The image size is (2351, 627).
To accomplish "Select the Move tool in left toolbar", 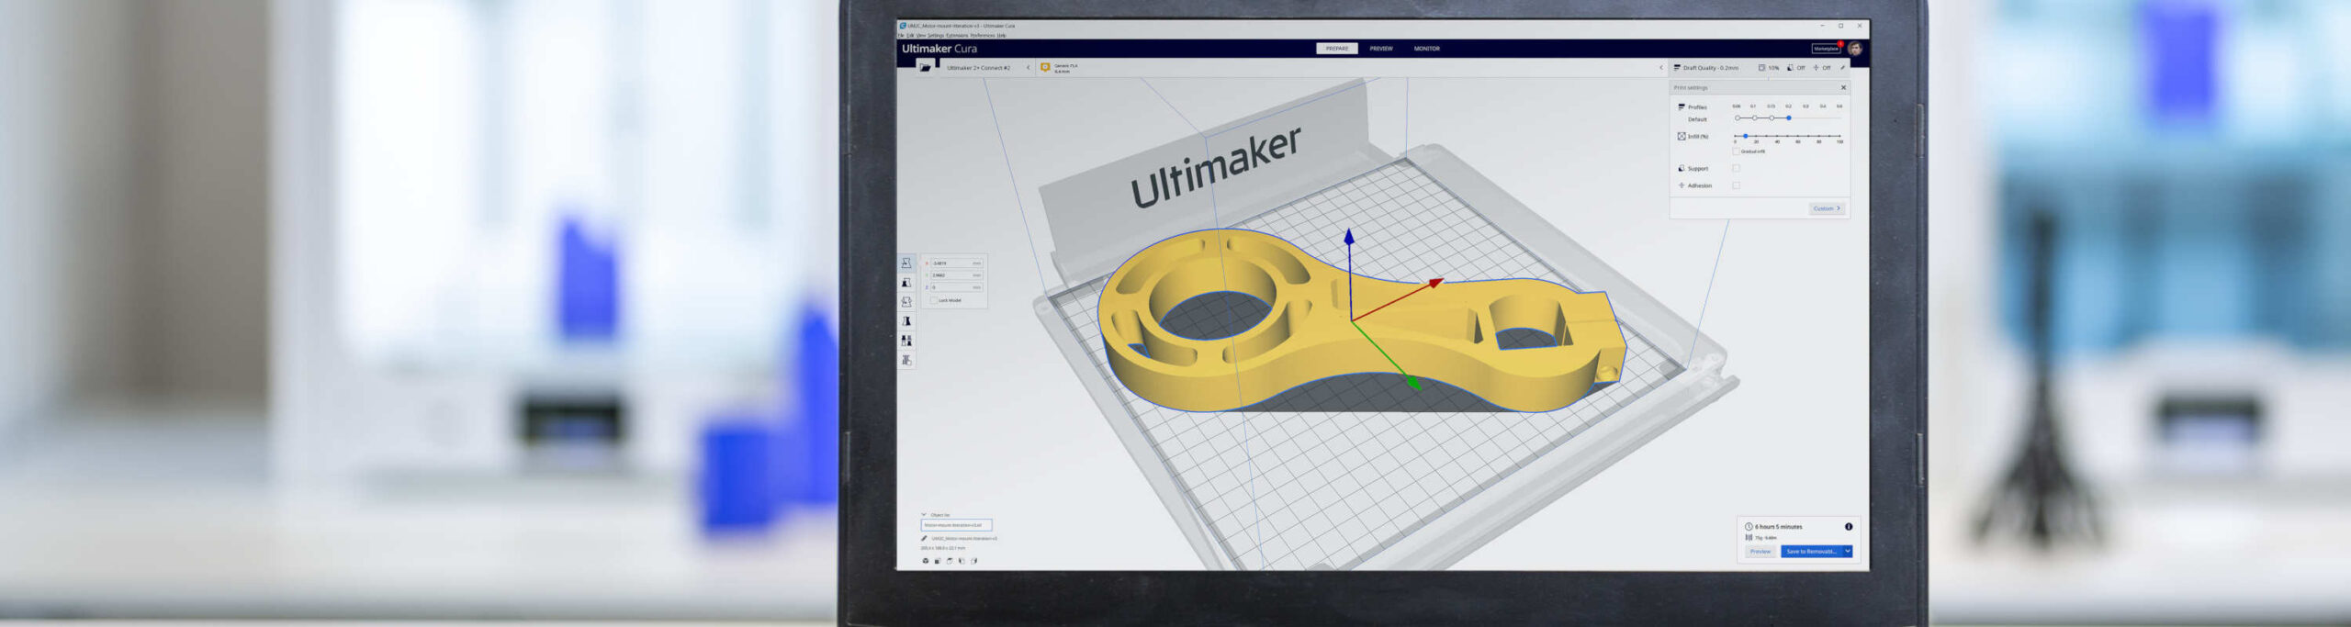I will point(906,263).
